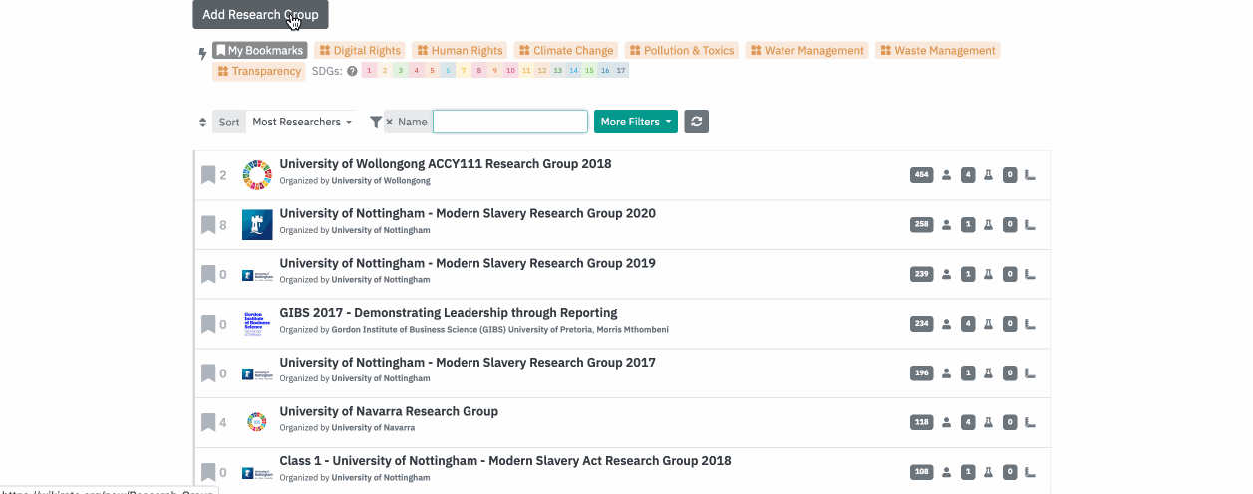Viewport: 1253px width, 494px height.
Task: Click the University of Navarra group logo
Action: click(x=257, y=422)
